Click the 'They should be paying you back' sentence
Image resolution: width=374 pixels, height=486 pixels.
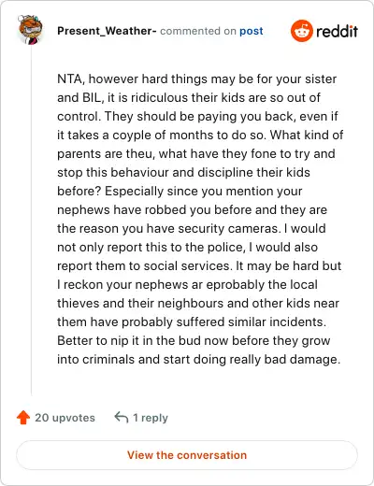(x=197, y=126)
